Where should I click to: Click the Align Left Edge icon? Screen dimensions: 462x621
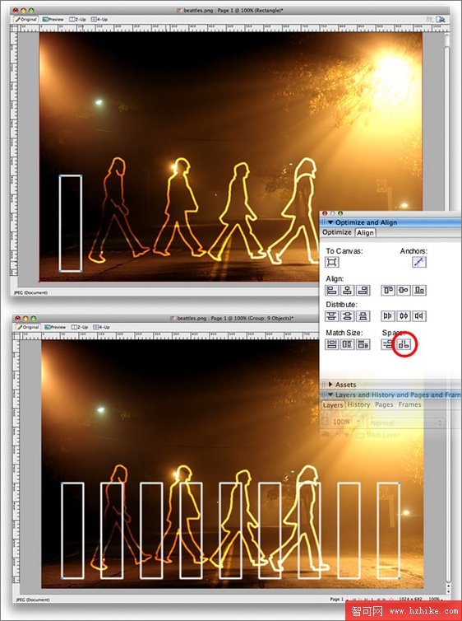331,290
